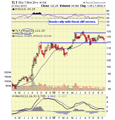Image resolution: width=115 pixels, height=120 pixels.
Task: Click the 120 price axis label
Action: tap(109, 42)
